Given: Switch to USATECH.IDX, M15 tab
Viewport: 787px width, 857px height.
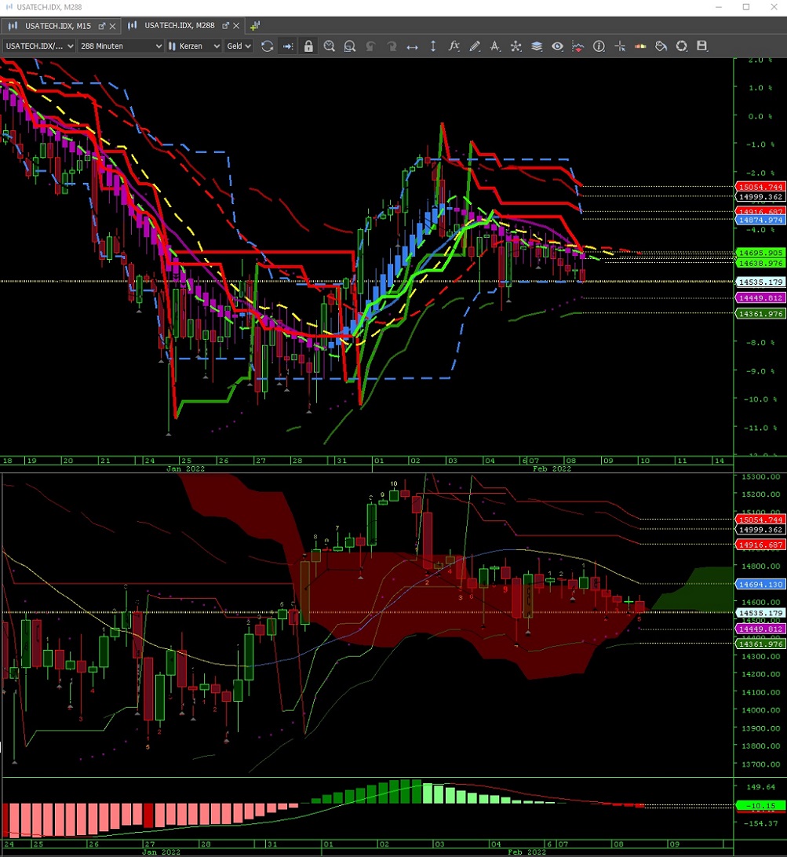Looking at the screenshot, I should coord(58,26).
